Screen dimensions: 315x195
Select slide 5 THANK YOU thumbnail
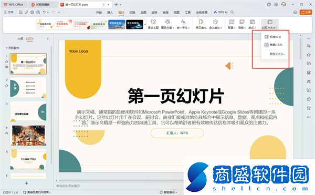coord(28,159)
